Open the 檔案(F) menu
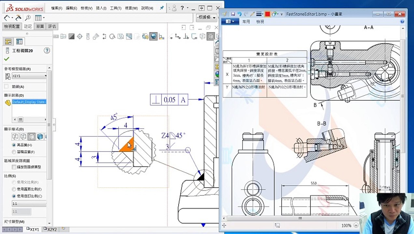Viewport: 414px width, 234px height. coord(57,8)
